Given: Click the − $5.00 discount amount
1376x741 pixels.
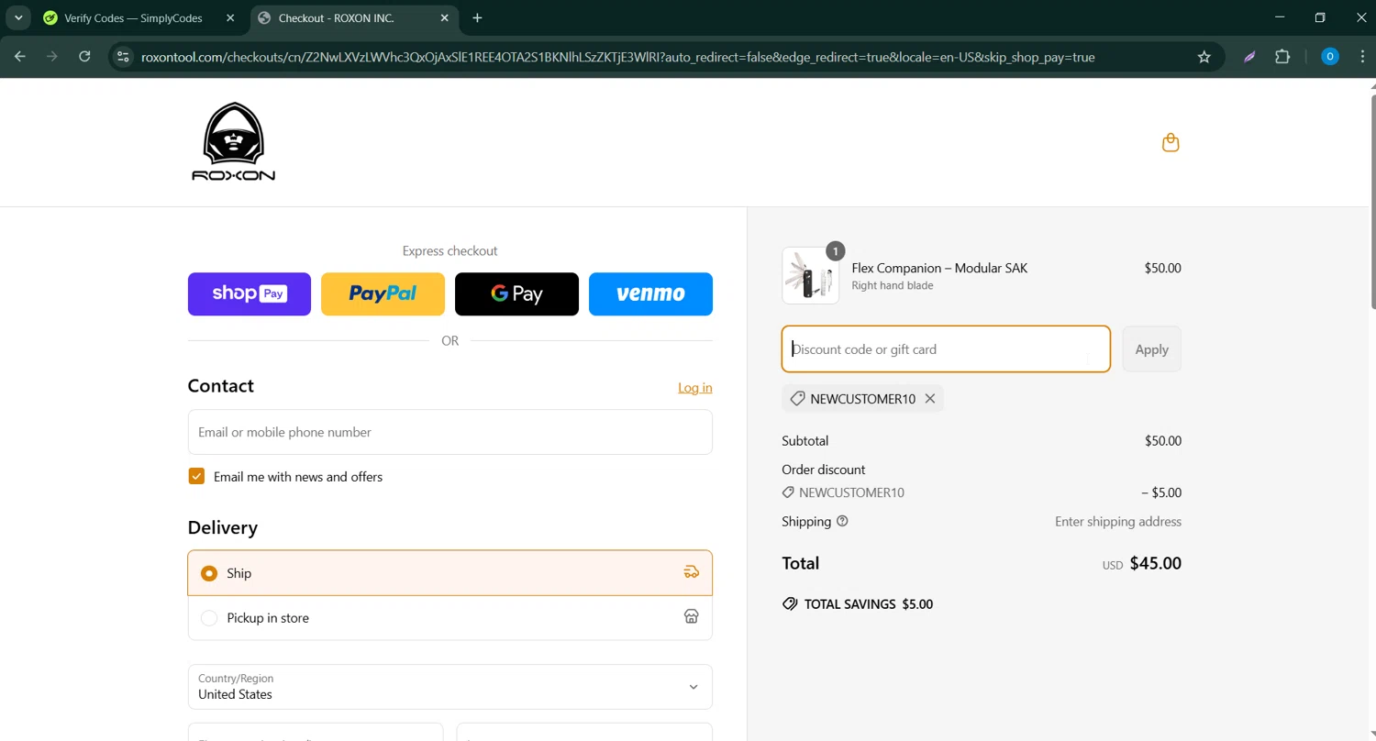Looking at the screenshot, I should [1161, 492].
